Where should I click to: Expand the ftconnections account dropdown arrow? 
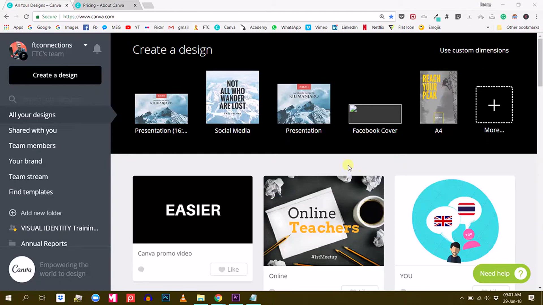point(85,45)
